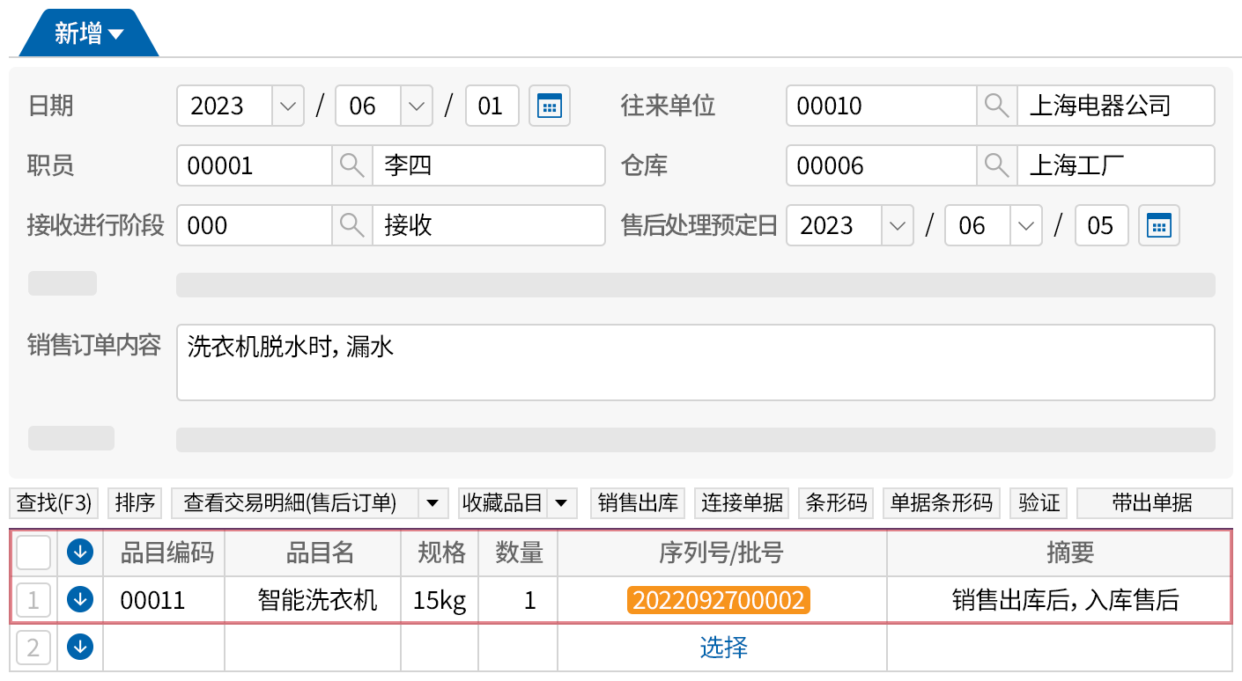Click search icon beside 职员 code 00001

point(351,166)
